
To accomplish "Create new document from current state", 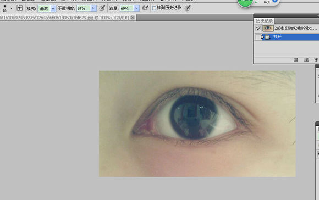I will click(x=296, y=59).
